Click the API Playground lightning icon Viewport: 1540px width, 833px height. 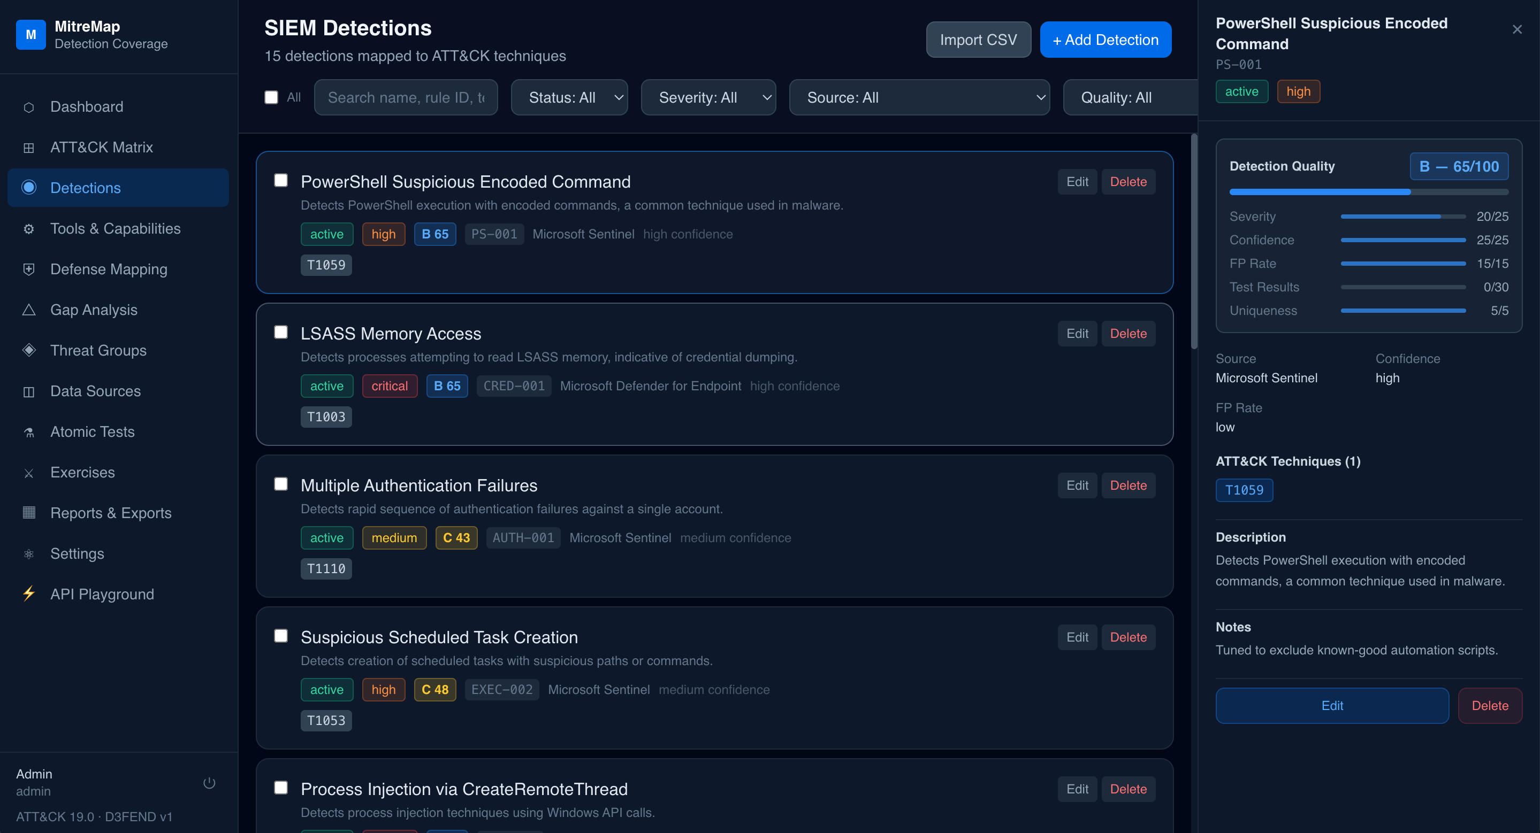[x=29, y=594]
